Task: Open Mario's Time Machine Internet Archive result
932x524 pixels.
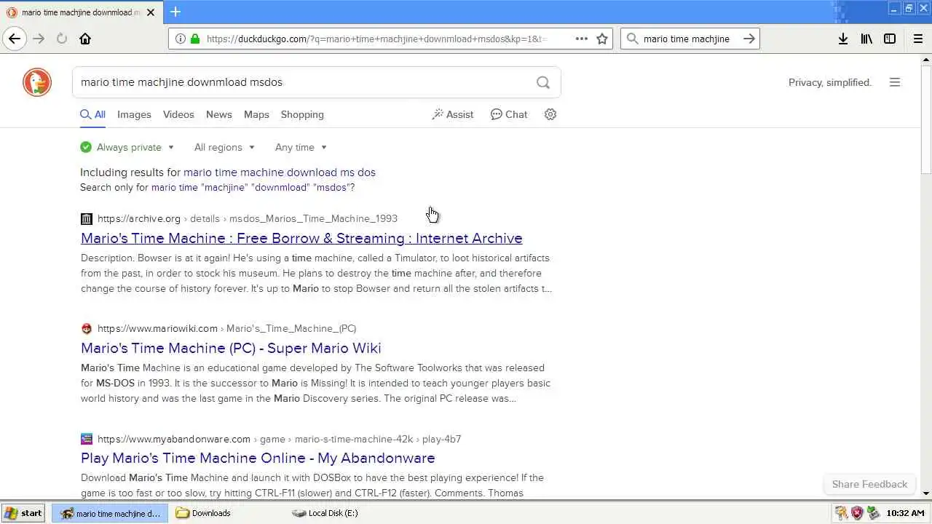Action: coord(301,238)
